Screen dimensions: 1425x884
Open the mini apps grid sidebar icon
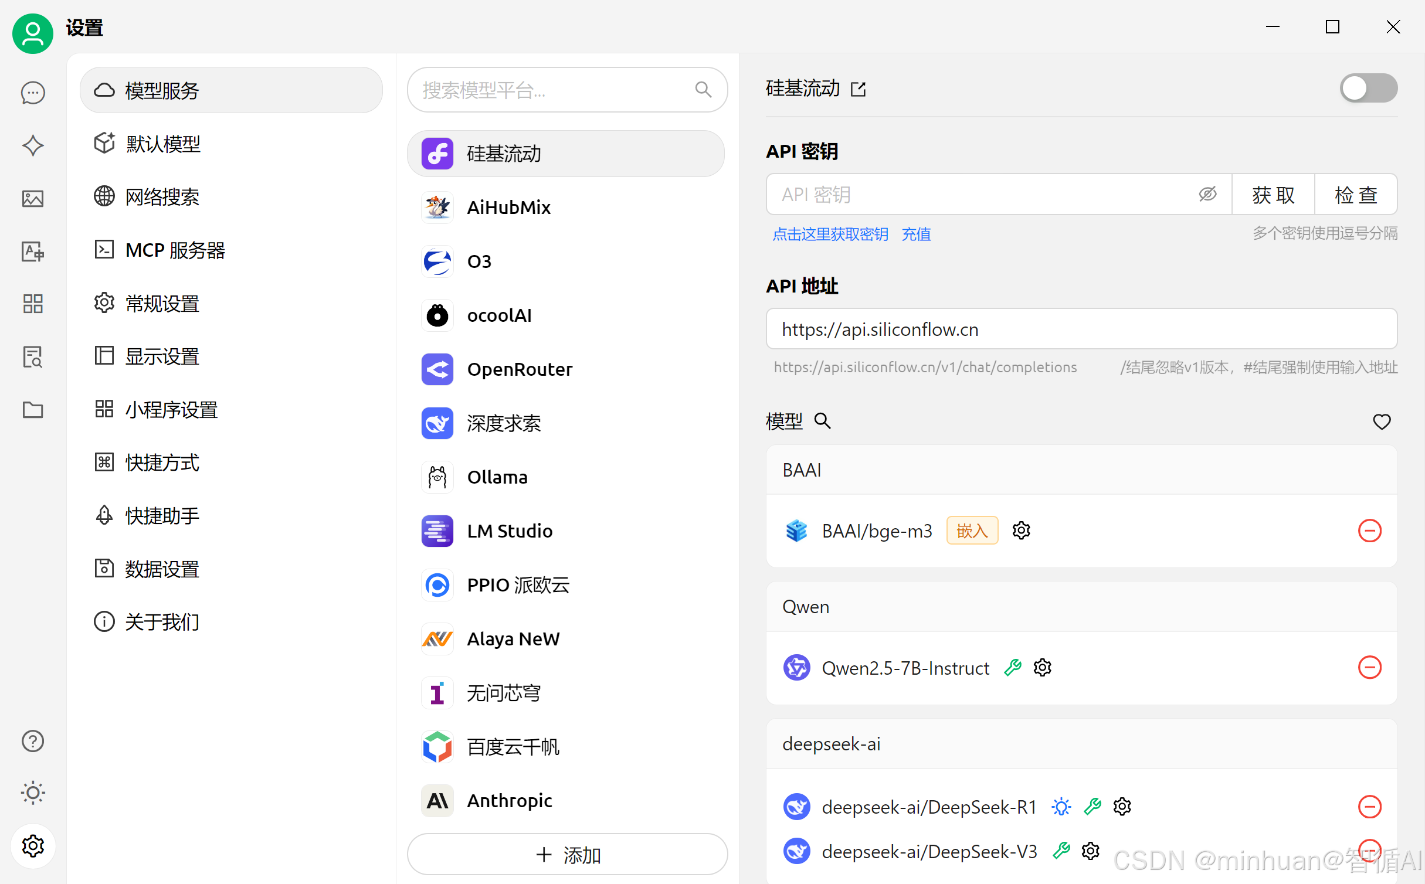33,304
